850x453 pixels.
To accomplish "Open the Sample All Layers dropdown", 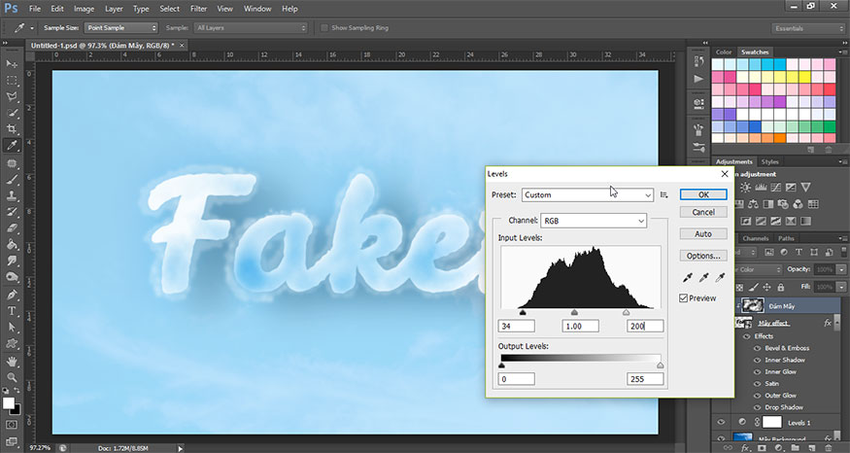I will (251, 27).
